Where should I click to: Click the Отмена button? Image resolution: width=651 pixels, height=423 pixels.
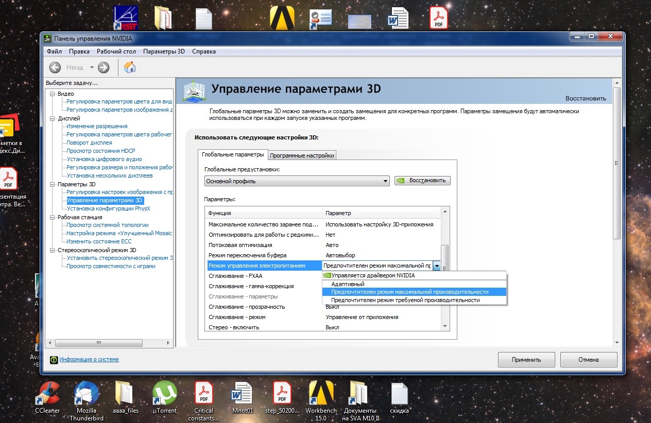588,360
